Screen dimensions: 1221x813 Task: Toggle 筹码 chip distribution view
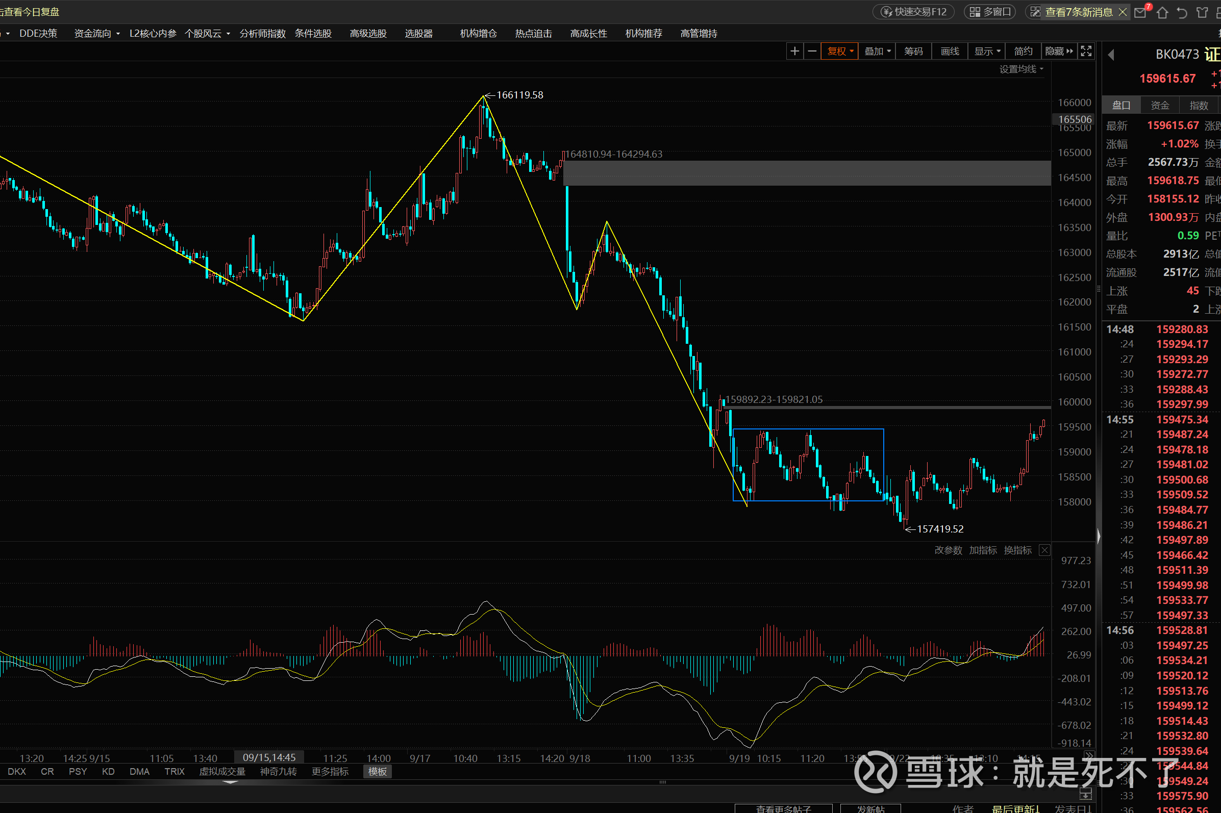(x=913, y=51)
